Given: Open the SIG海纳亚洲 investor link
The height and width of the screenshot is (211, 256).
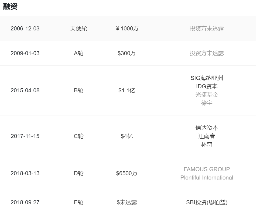Looking at the screenshot, I should (207, 78).
